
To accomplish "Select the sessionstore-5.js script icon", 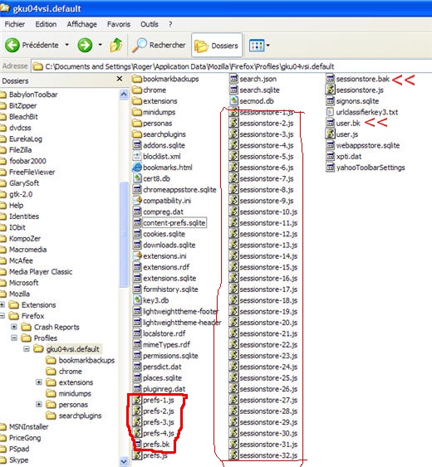I will [233, 157].
